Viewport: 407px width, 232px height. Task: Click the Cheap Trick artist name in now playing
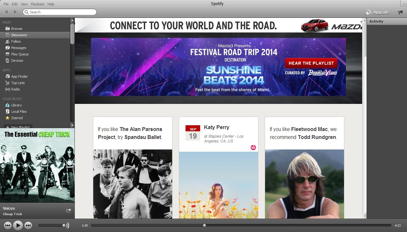pos(12,214)
